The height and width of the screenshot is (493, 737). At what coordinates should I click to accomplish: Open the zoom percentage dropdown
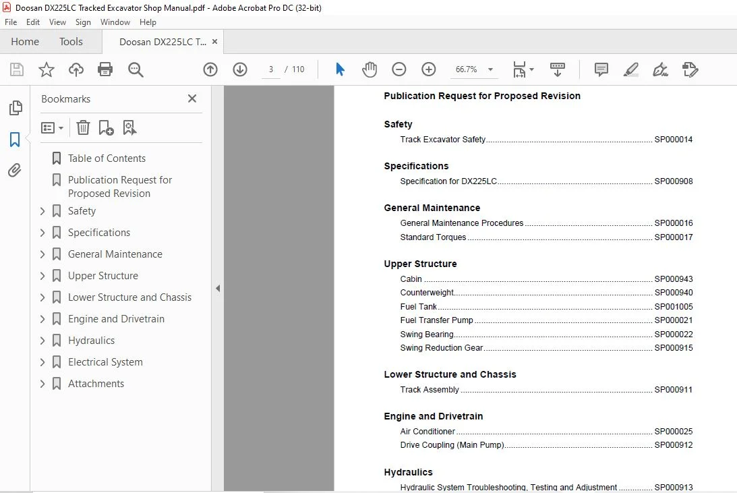[x=490, y=69]
